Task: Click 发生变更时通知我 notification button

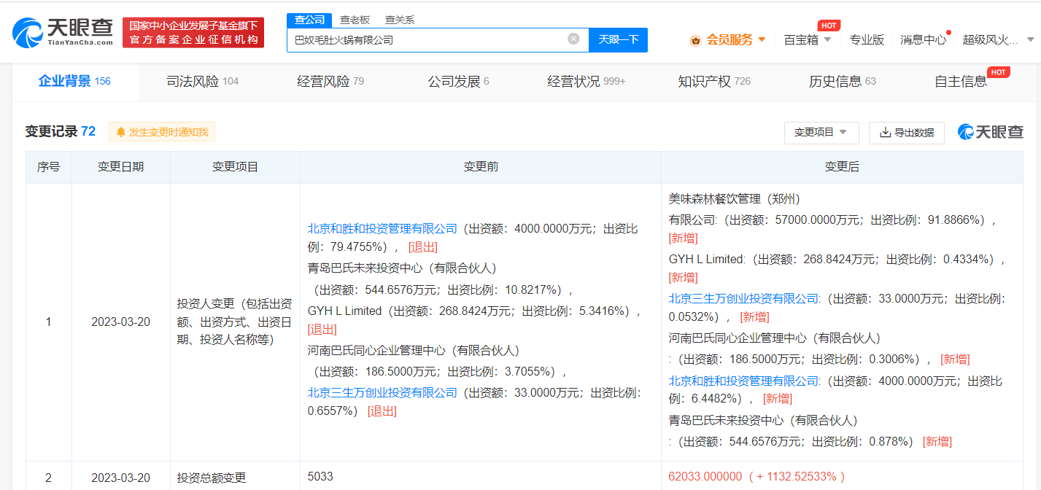Action: pos(162,132)
